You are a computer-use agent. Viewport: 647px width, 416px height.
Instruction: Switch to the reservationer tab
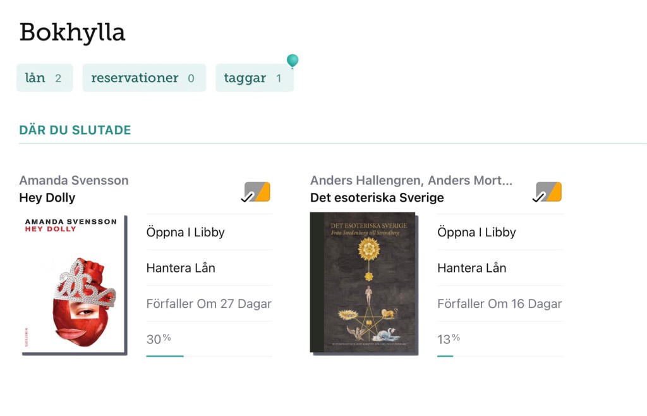coord(143,78)
